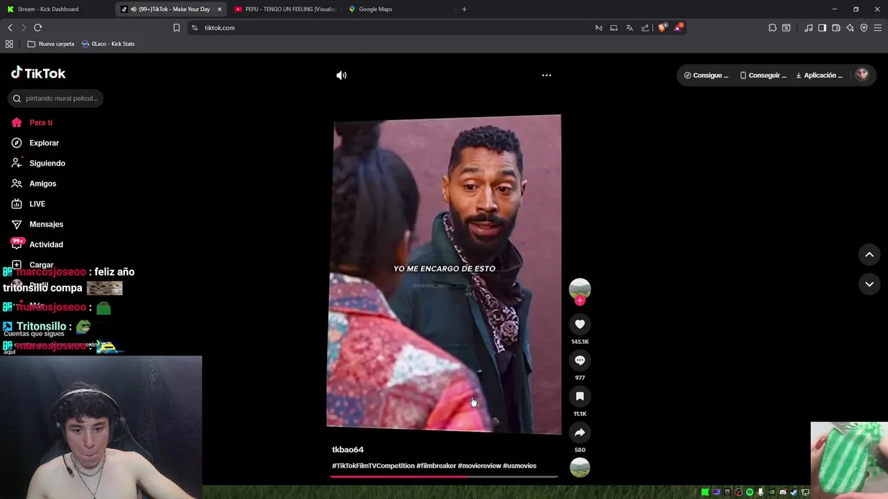Open the Discord icon in the taskbar tray
Image resolution: width=888 pixels, height=499 pixels.
783,492
